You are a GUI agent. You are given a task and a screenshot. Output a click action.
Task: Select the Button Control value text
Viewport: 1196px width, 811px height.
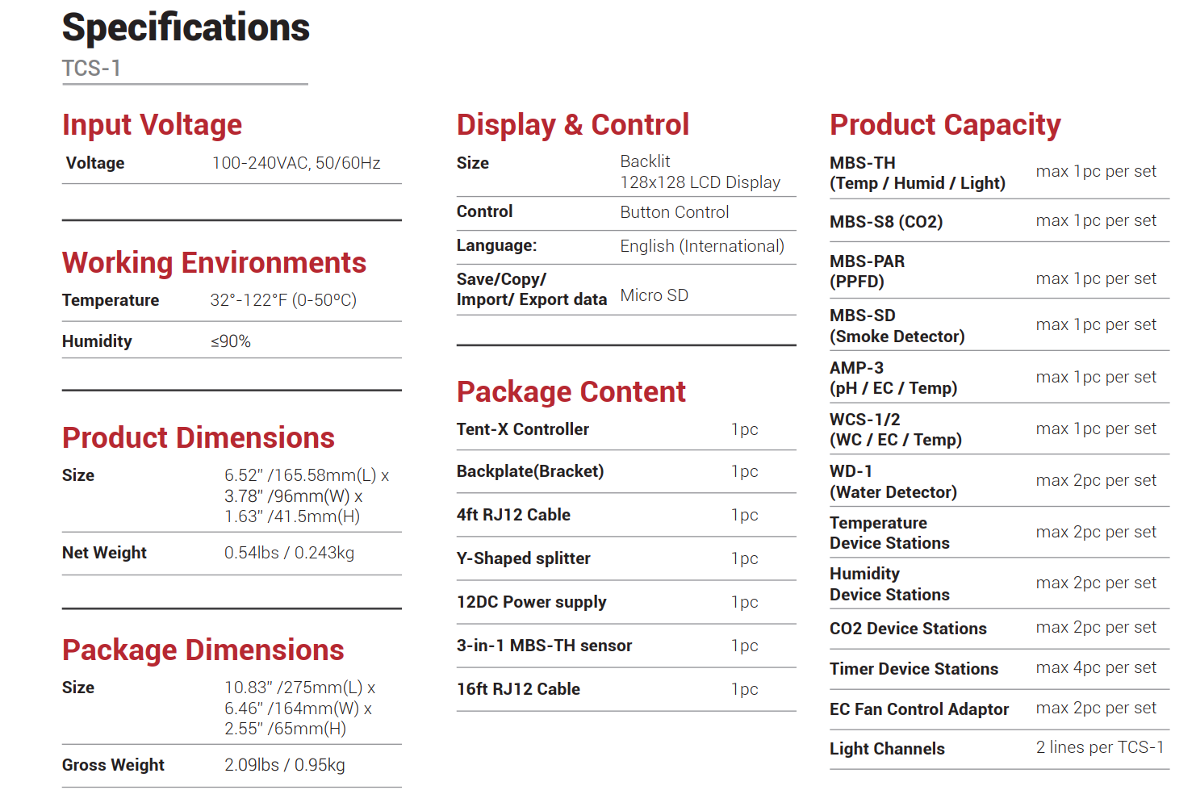click(x=674, y=212)
